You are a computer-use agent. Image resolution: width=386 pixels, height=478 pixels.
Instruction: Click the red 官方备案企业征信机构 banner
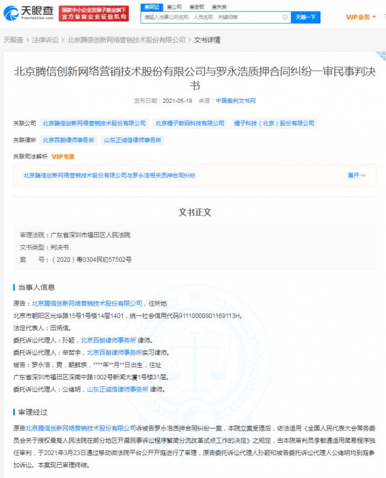[x=94, y=13]
